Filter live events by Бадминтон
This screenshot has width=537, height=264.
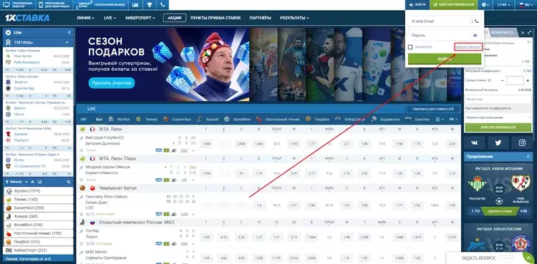pyautogui.click(x=386, y=119)
